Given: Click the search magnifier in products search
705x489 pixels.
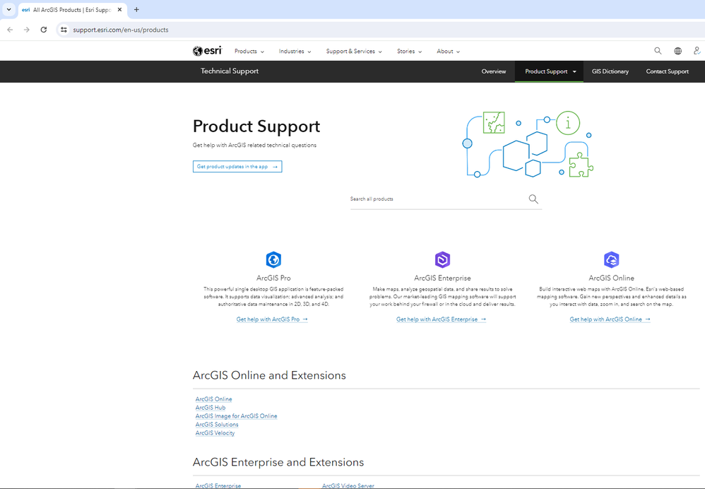Looking at the screenshot, I should [533, 199].
